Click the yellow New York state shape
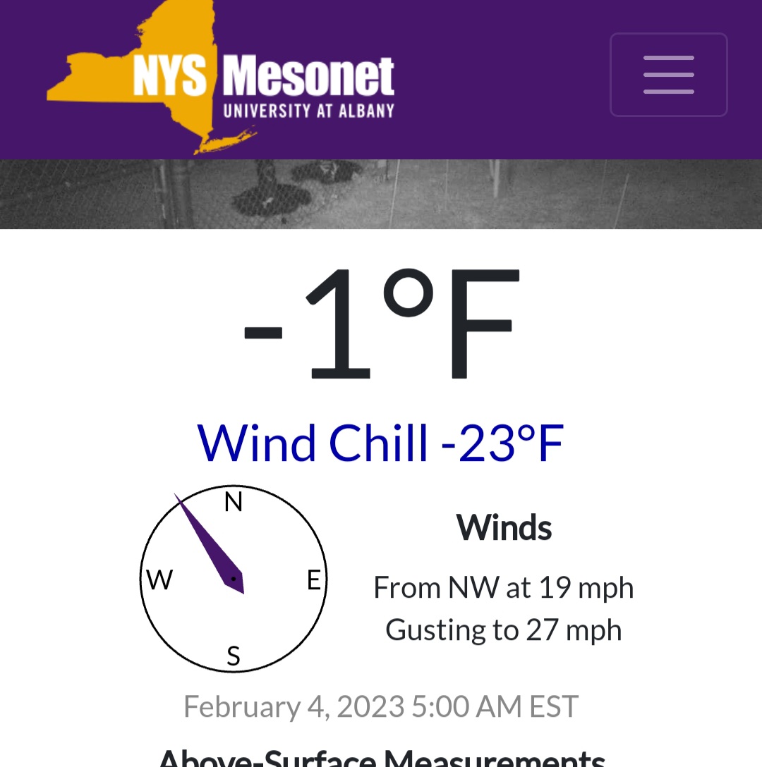 147,78
